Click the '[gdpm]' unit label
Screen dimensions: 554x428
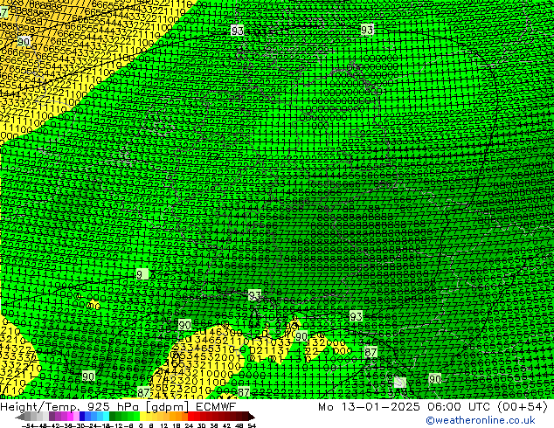tap(168, 407)
